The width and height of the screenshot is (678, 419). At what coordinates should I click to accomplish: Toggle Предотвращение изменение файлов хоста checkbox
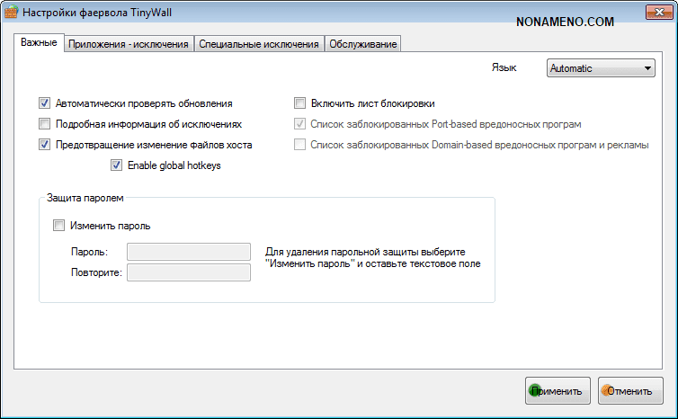pyautogui.click(x=45, y=145)
